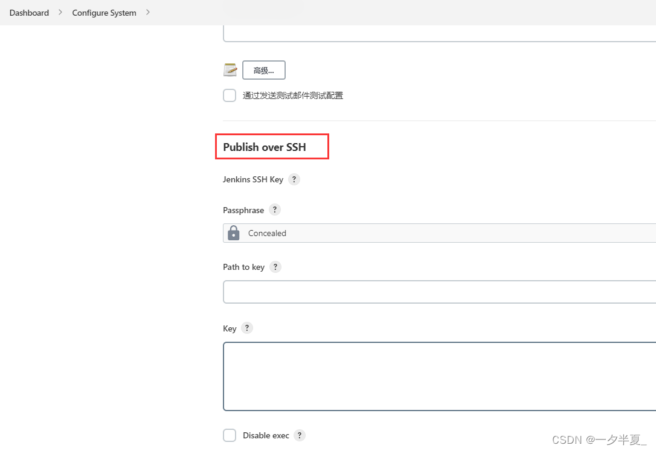Show help for Disable exec

(300, 435)
